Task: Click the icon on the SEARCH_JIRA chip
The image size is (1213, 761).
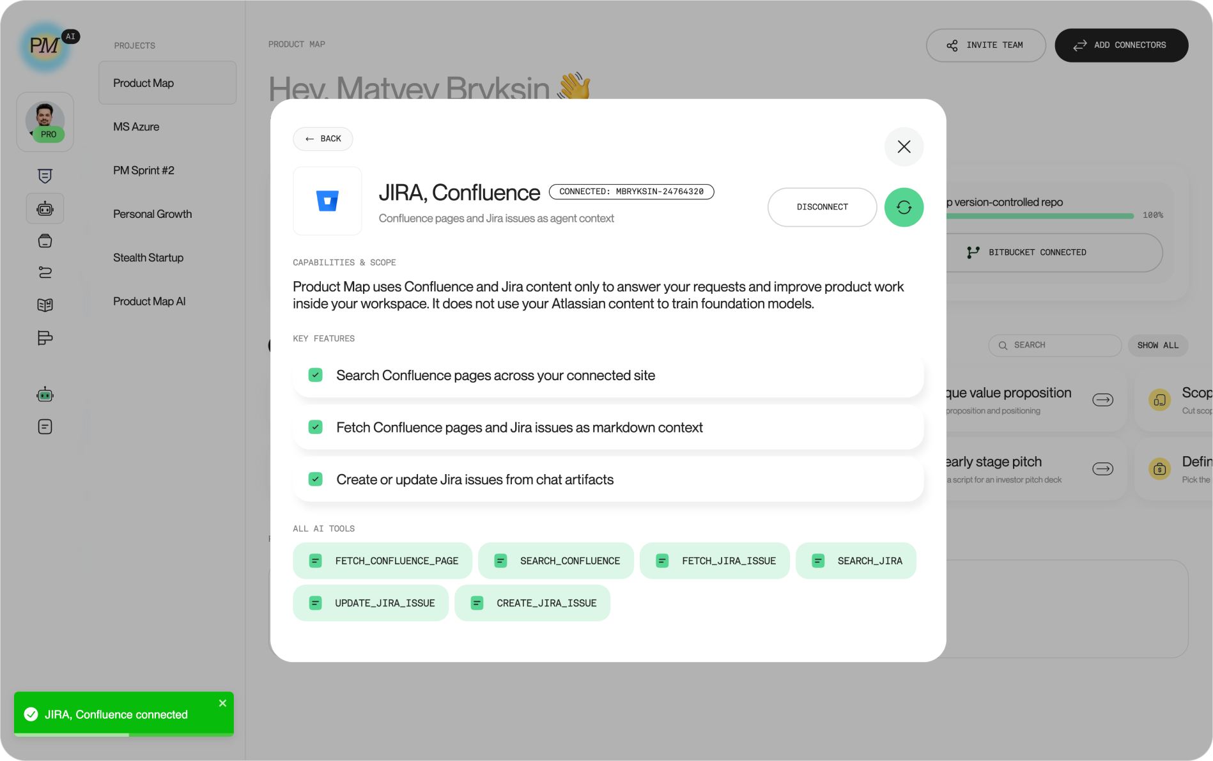Action: pos(818,561)
